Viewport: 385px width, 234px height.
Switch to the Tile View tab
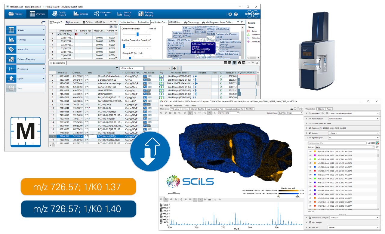[x=175, y=109]
